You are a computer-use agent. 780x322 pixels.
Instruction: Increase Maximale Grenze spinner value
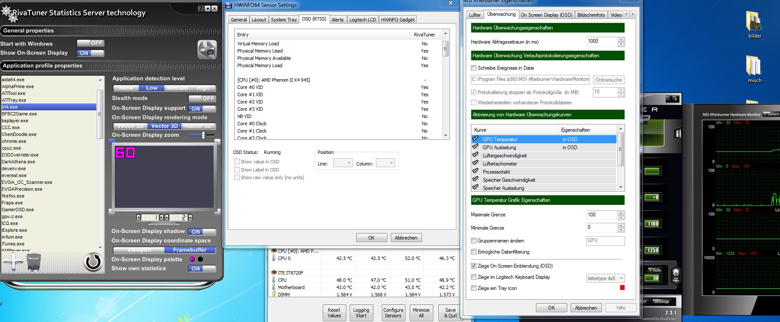tap(621, 213)
